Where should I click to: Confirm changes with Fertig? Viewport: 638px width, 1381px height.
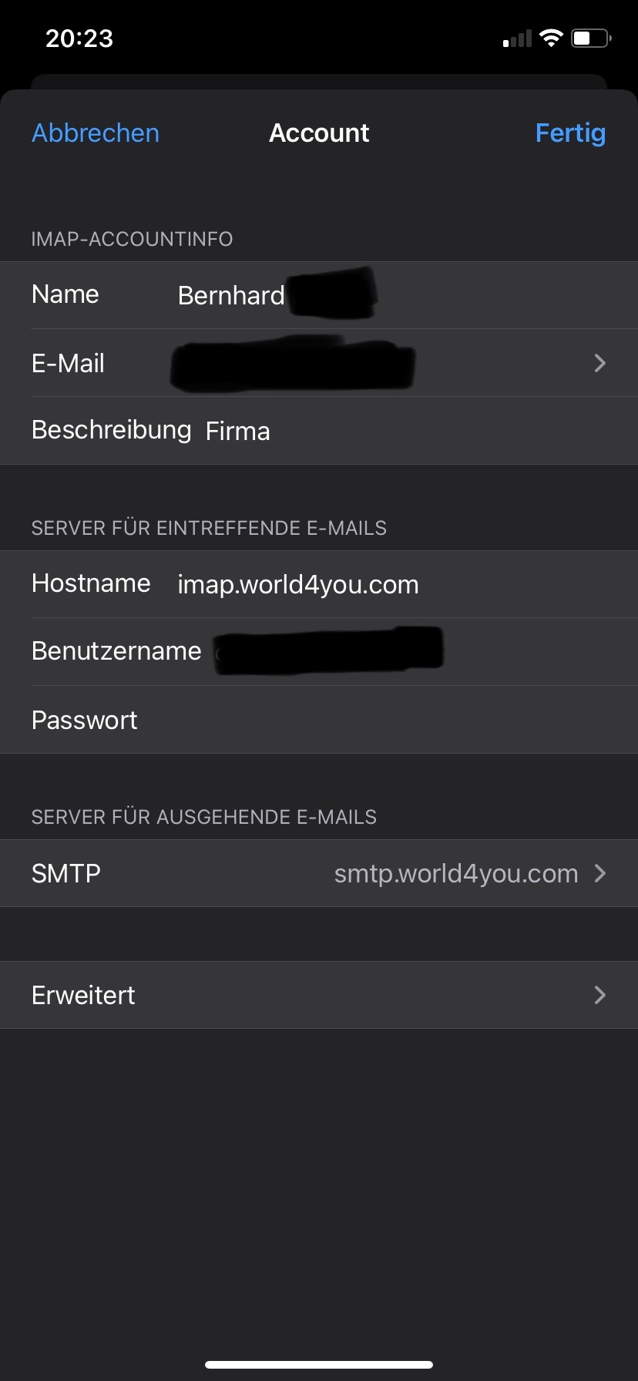[570, 133]
